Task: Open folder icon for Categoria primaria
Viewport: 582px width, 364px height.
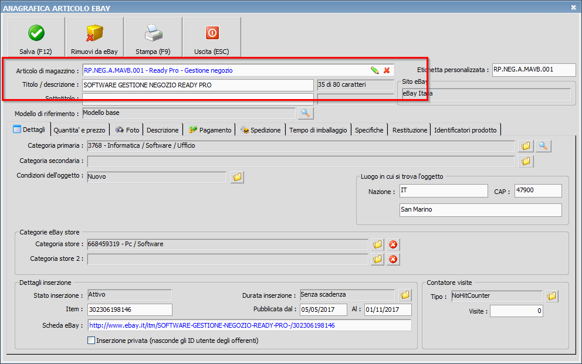Action: pyautogui.click(x=526, y=146)
